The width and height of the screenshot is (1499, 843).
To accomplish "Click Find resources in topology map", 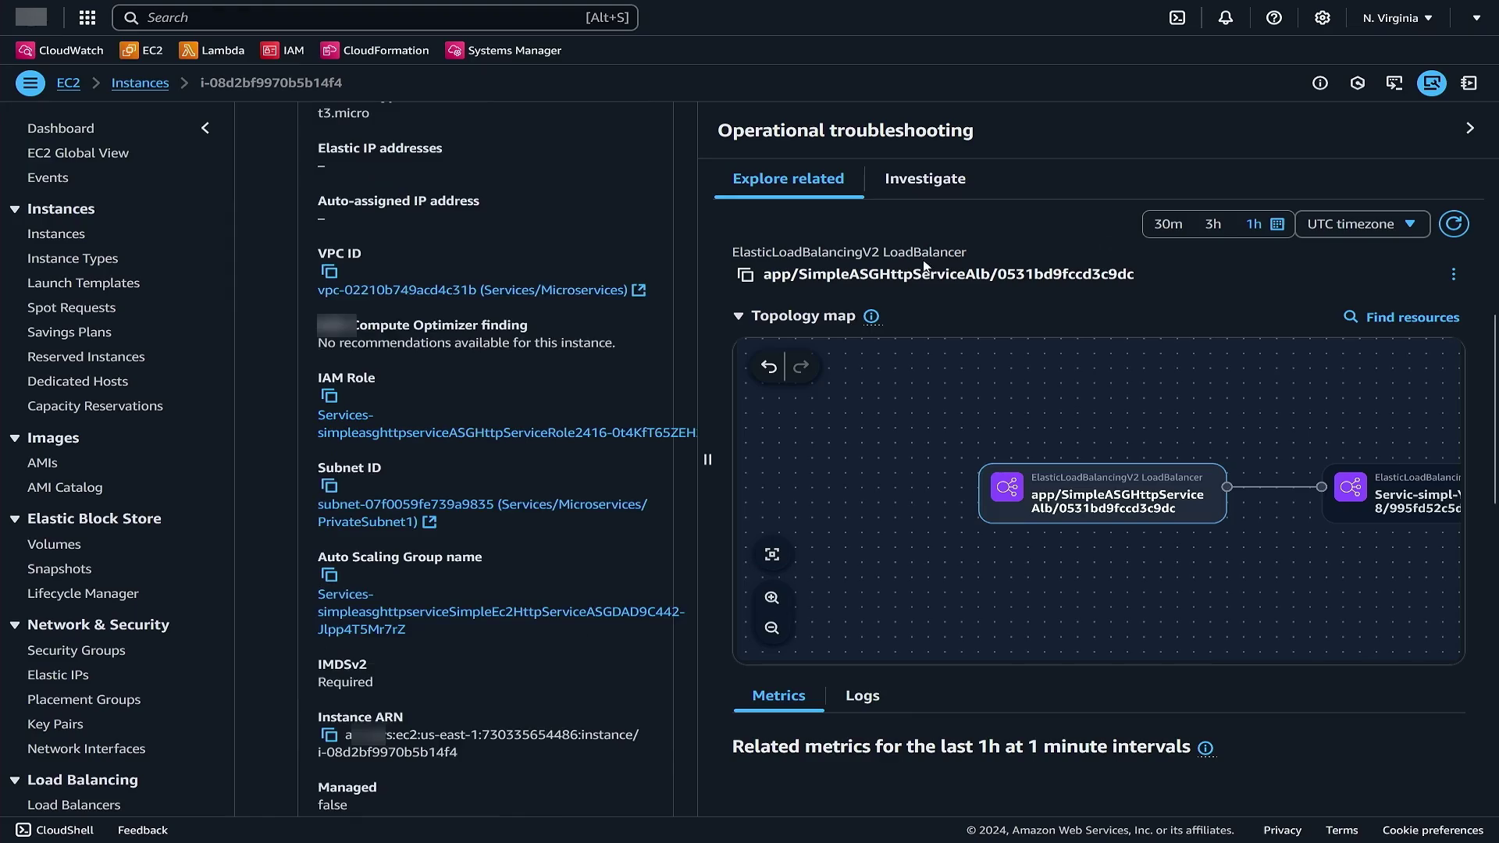I will point(1401,317).
